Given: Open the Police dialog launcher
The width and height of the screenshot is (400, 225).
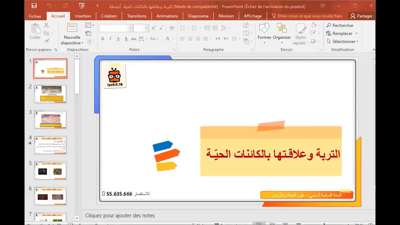Looking at the screenshot, I should 174,50.
